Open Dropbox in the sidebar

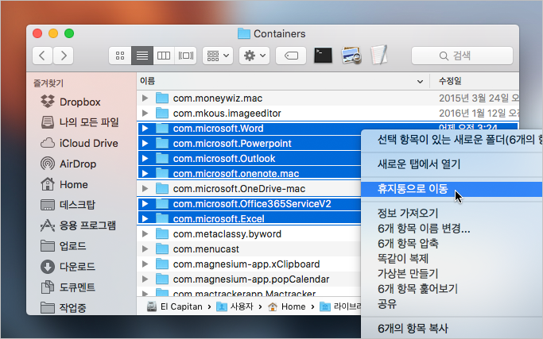(70, 102)
